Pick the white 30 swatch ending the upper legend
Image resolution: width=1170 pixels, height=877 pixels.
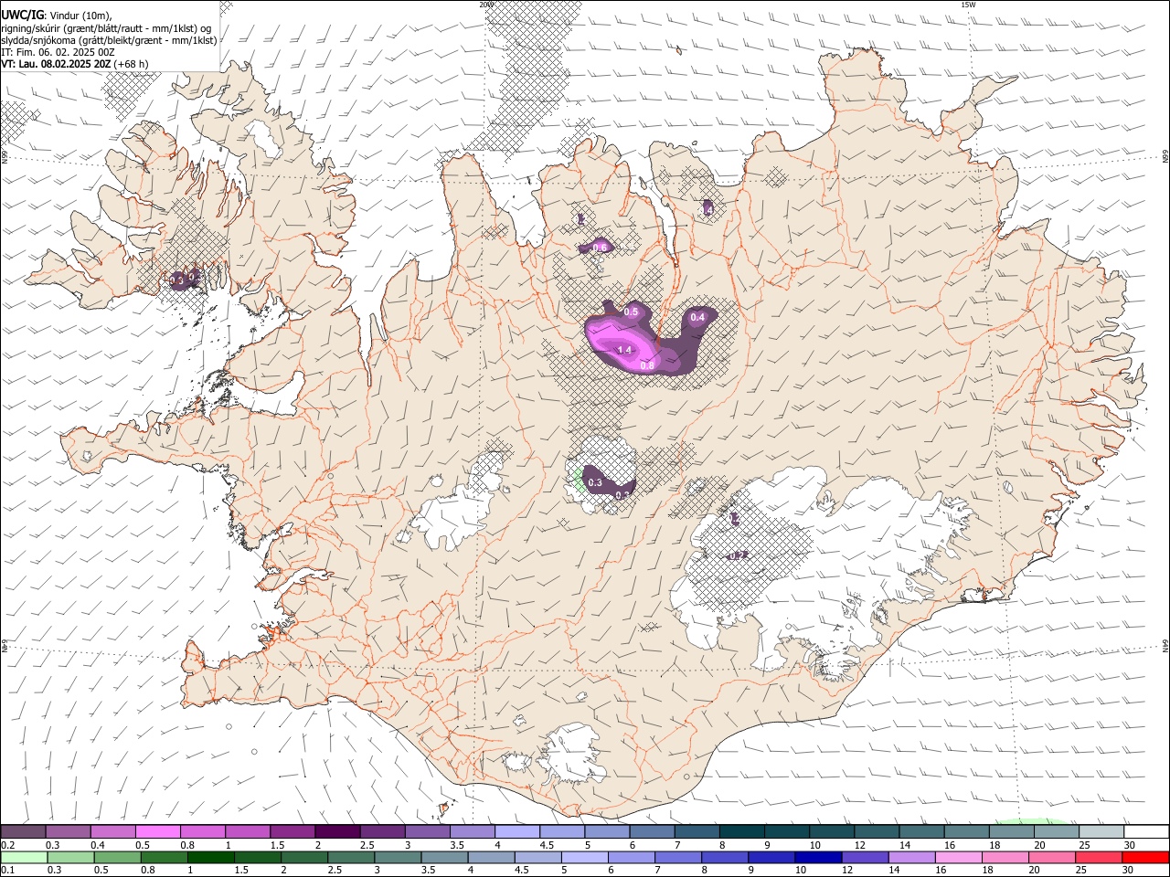[x=1146, y=831]
